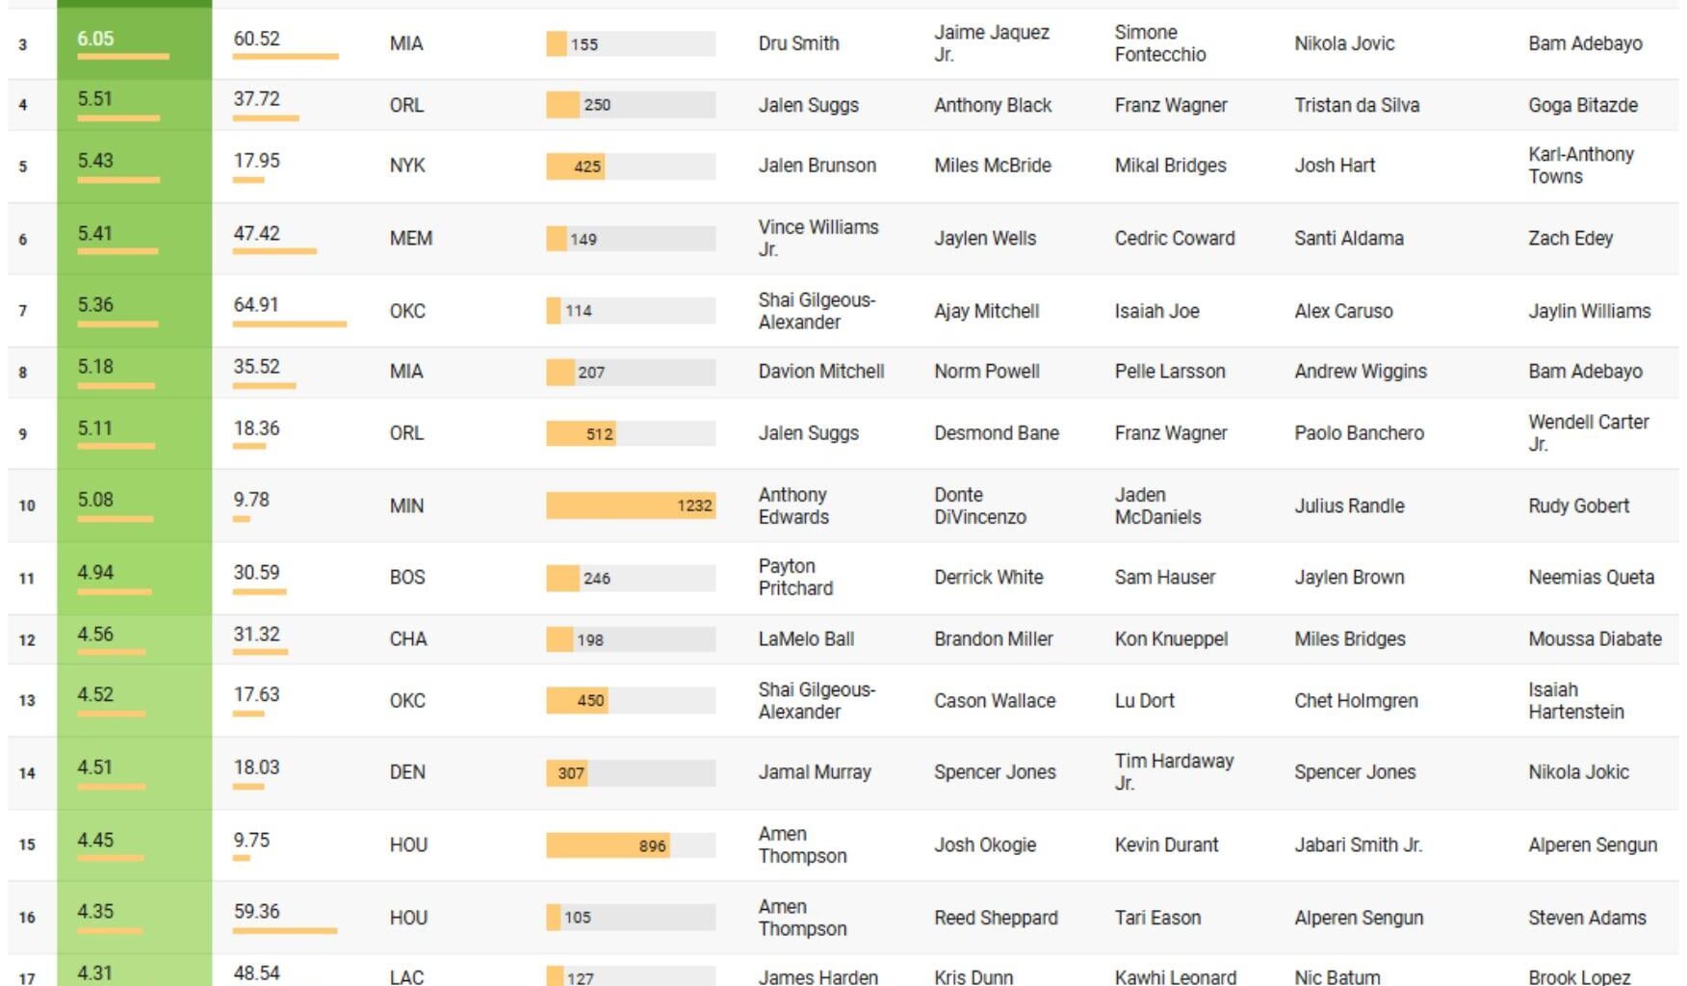The image size is (1687, 986).
Task: Select Jalen Brunson in NYK row
Action: (817, 166)
